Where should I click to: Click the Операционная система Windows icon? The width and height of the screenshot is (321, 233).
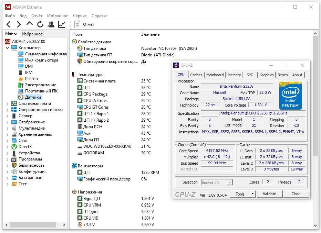tap(14, 110)
